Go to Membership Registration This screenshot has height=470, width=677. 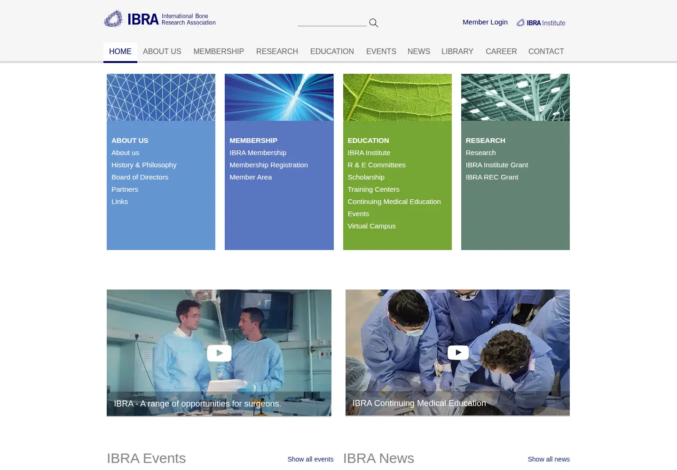tap(268, 165)
